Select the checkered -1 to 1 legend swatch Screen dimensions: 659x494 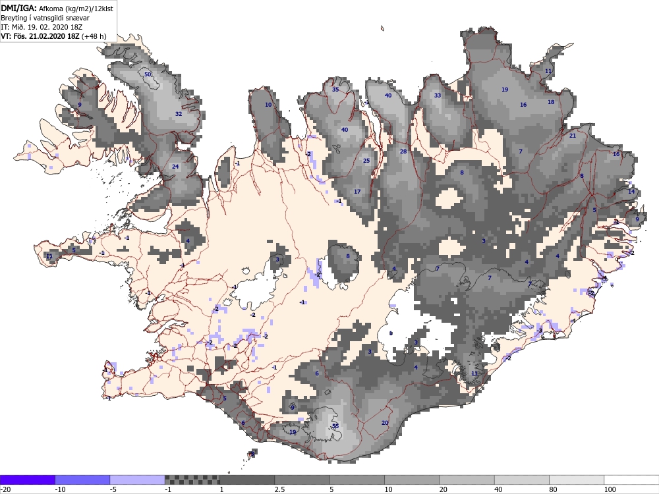click(192, 480)
